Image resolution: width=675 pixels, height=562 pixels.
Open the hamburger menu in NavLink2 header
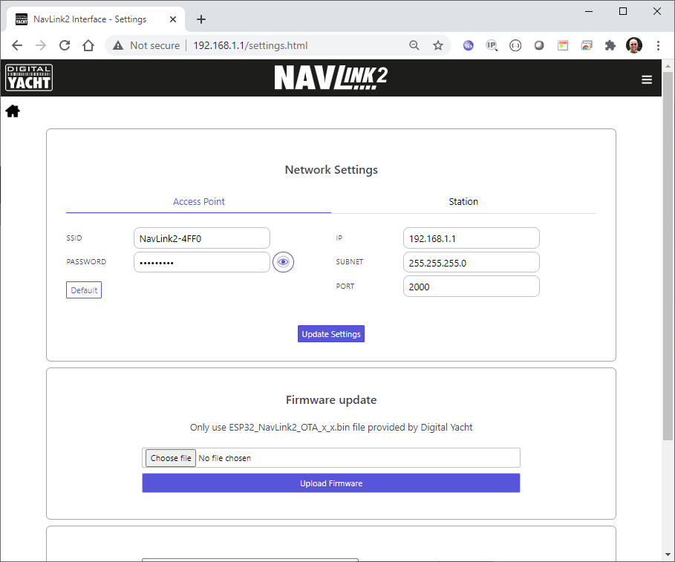coord(647,79)
